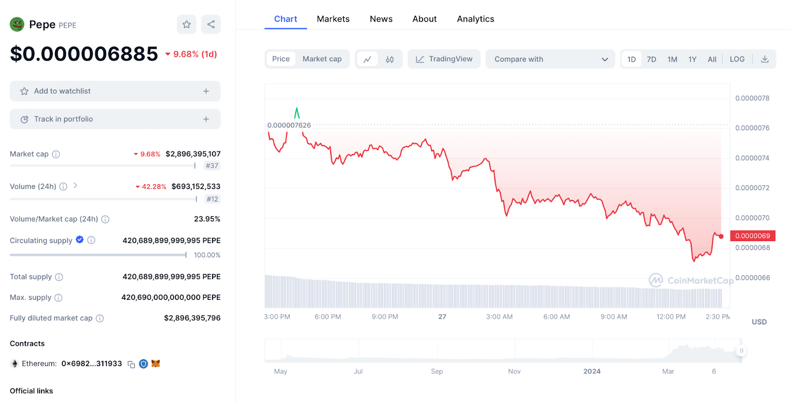This screenshot has height=403, width=791.
Task: Switch to the Markets tab
Action: click(333, 19)
